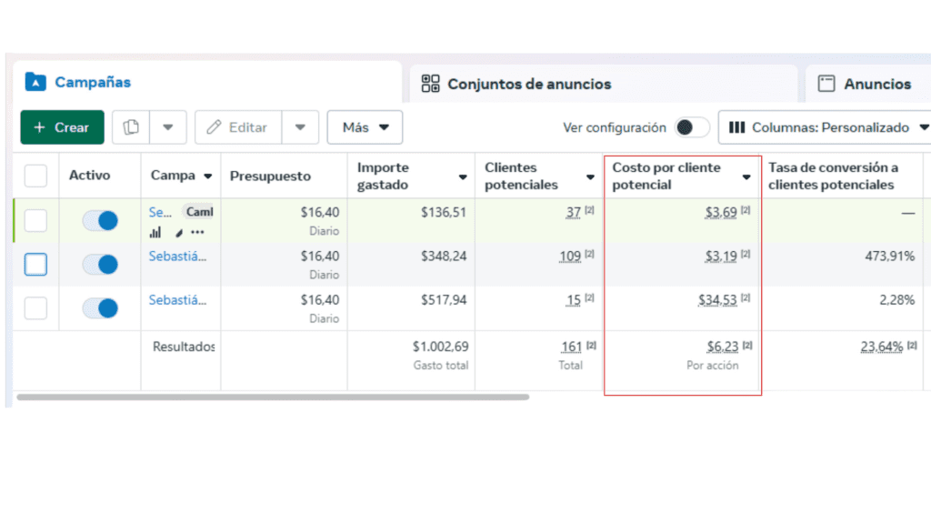Expand the Más dropdown menu
This screenshot has height=524, width=931.
365,127
